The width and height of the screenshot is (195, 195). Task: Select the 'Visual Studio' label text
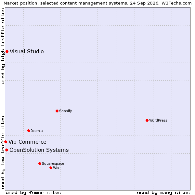(27, 51)
